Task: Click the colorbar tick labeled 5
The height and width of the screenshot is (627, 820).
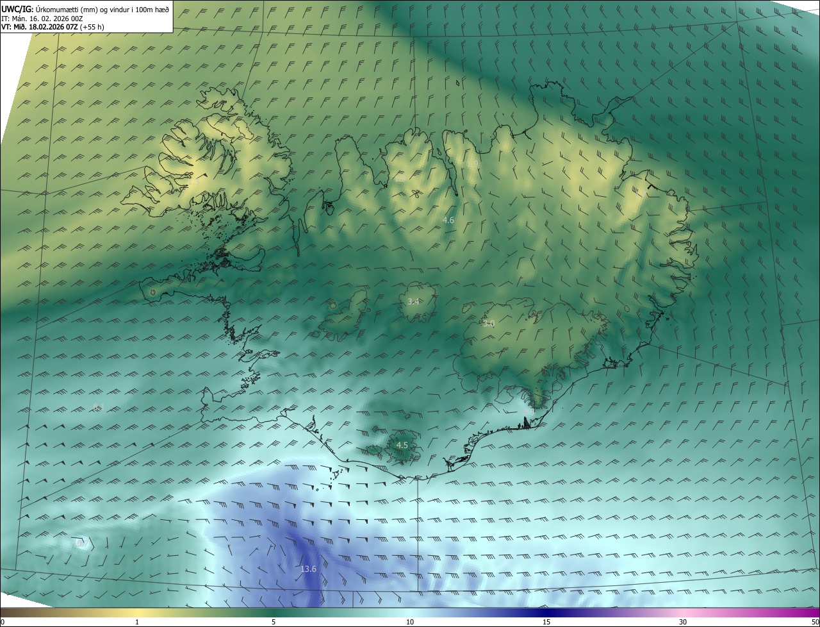Action: tap(274, 622)
